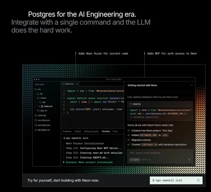Open the src folder in file tree
The width and height of the screenshot is (211, 192).
(x=38, y=89)
